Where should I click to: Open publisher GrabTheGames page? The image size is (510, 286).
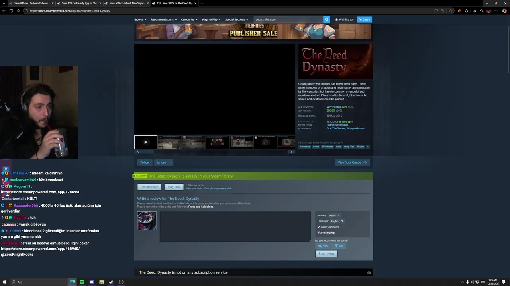(x=335, y=128)
